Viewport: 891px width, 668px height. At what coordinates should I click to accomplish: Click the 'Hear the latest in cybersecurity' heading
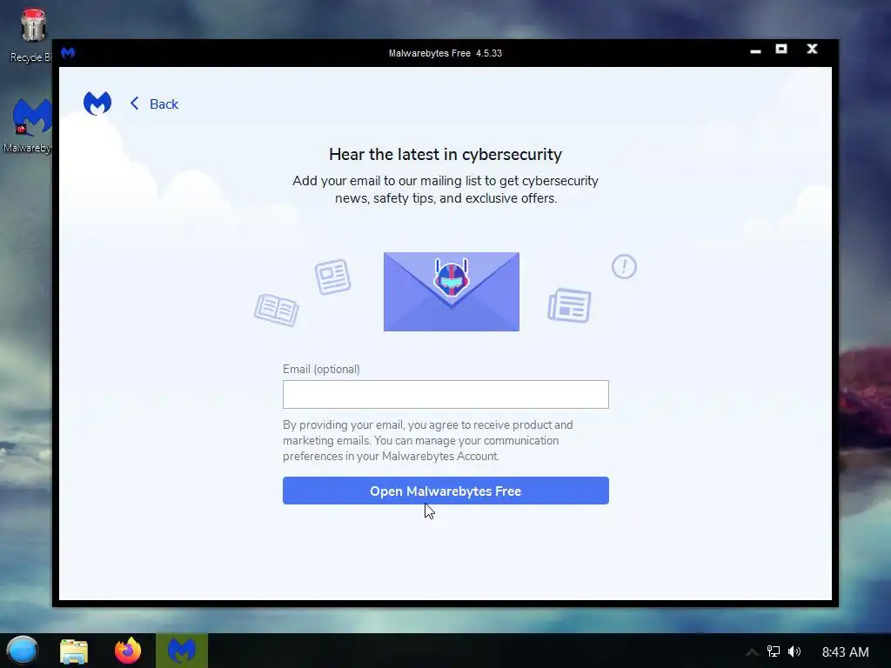[445, 155]
